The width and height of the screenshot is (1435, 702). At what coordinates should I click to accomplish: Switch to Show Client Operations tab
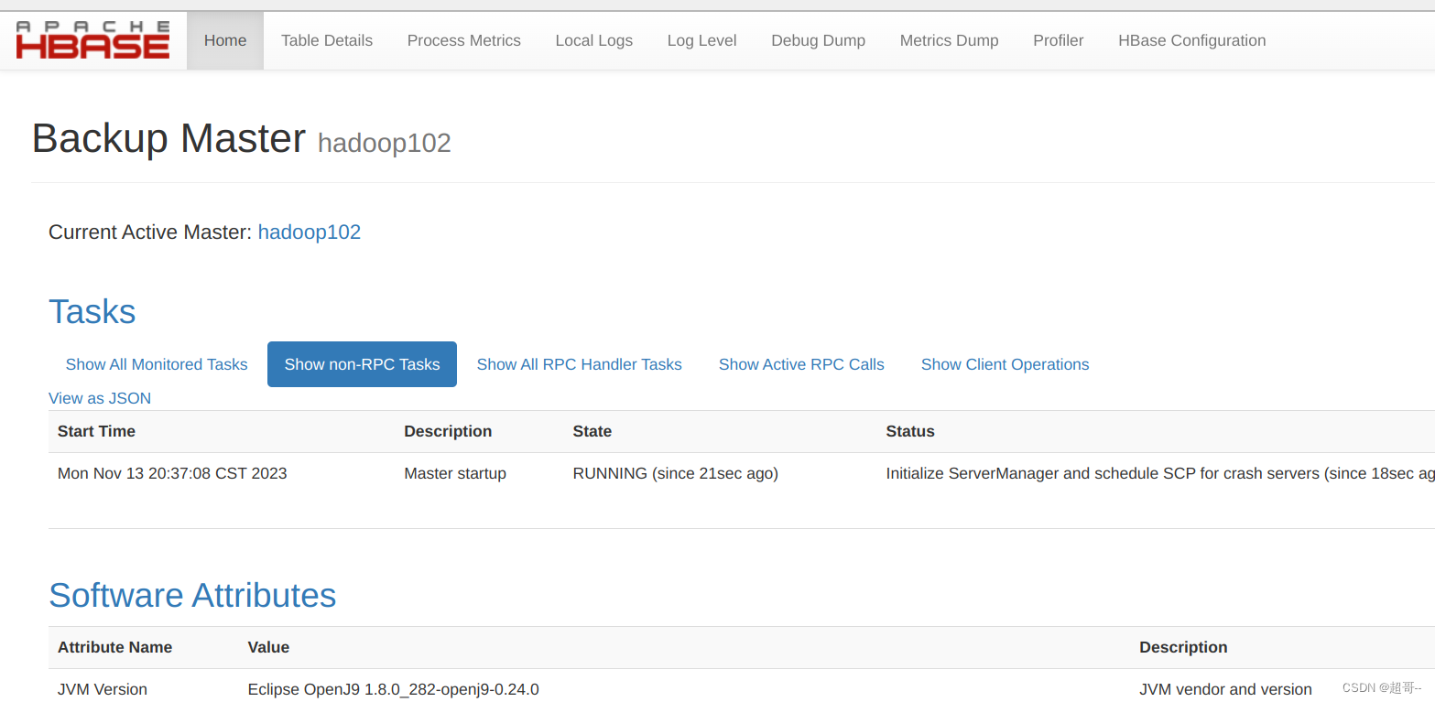[1006, 364]
